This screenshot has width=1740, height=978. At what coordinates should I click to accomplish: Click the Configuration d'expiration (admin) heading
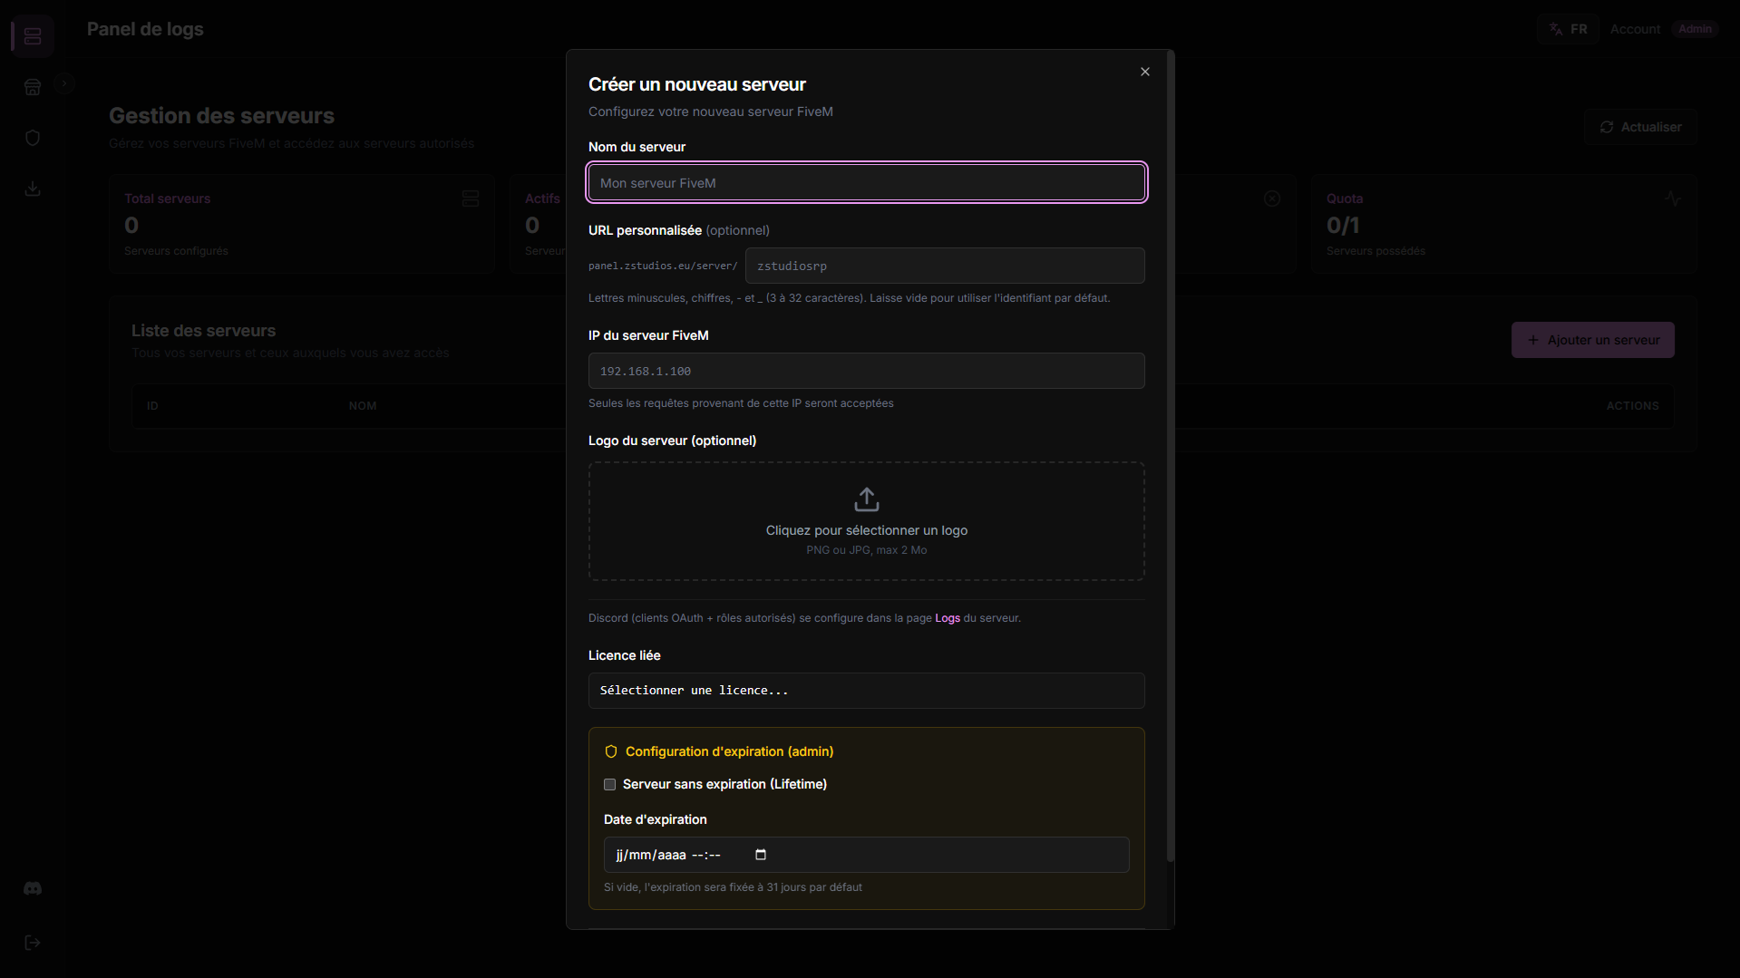point(729,751)
